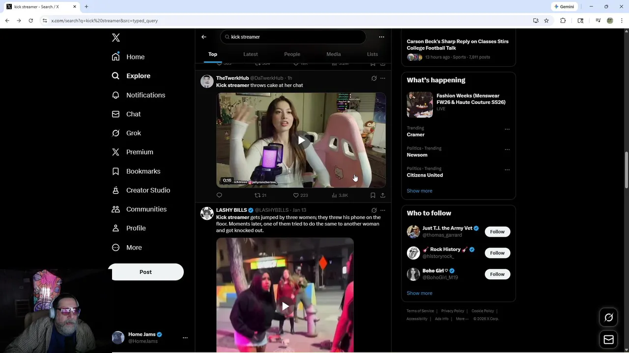The image size is (629, 353).
Task: Open Notifications in the sidebar
Action: pos(139,95)
